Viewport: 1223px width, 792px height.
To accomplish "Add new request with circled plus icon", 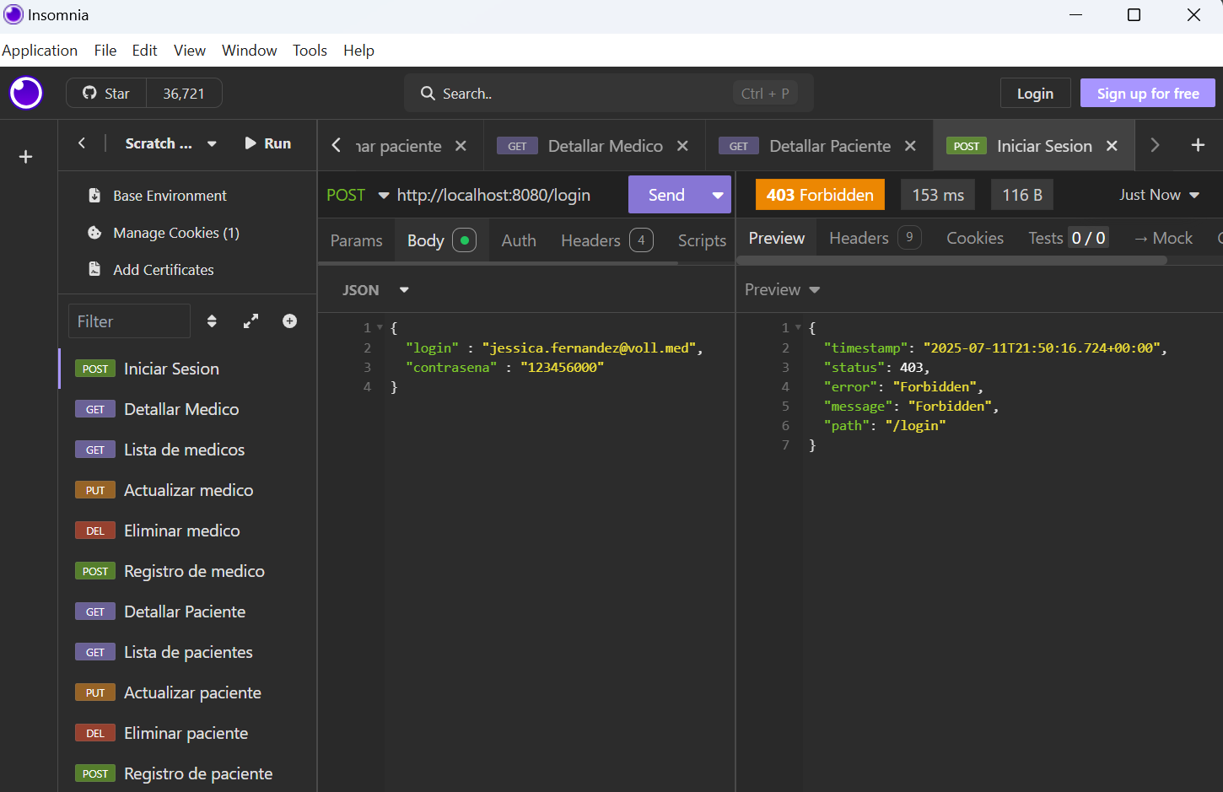I will pyautogui.click(x=289, y=321).
